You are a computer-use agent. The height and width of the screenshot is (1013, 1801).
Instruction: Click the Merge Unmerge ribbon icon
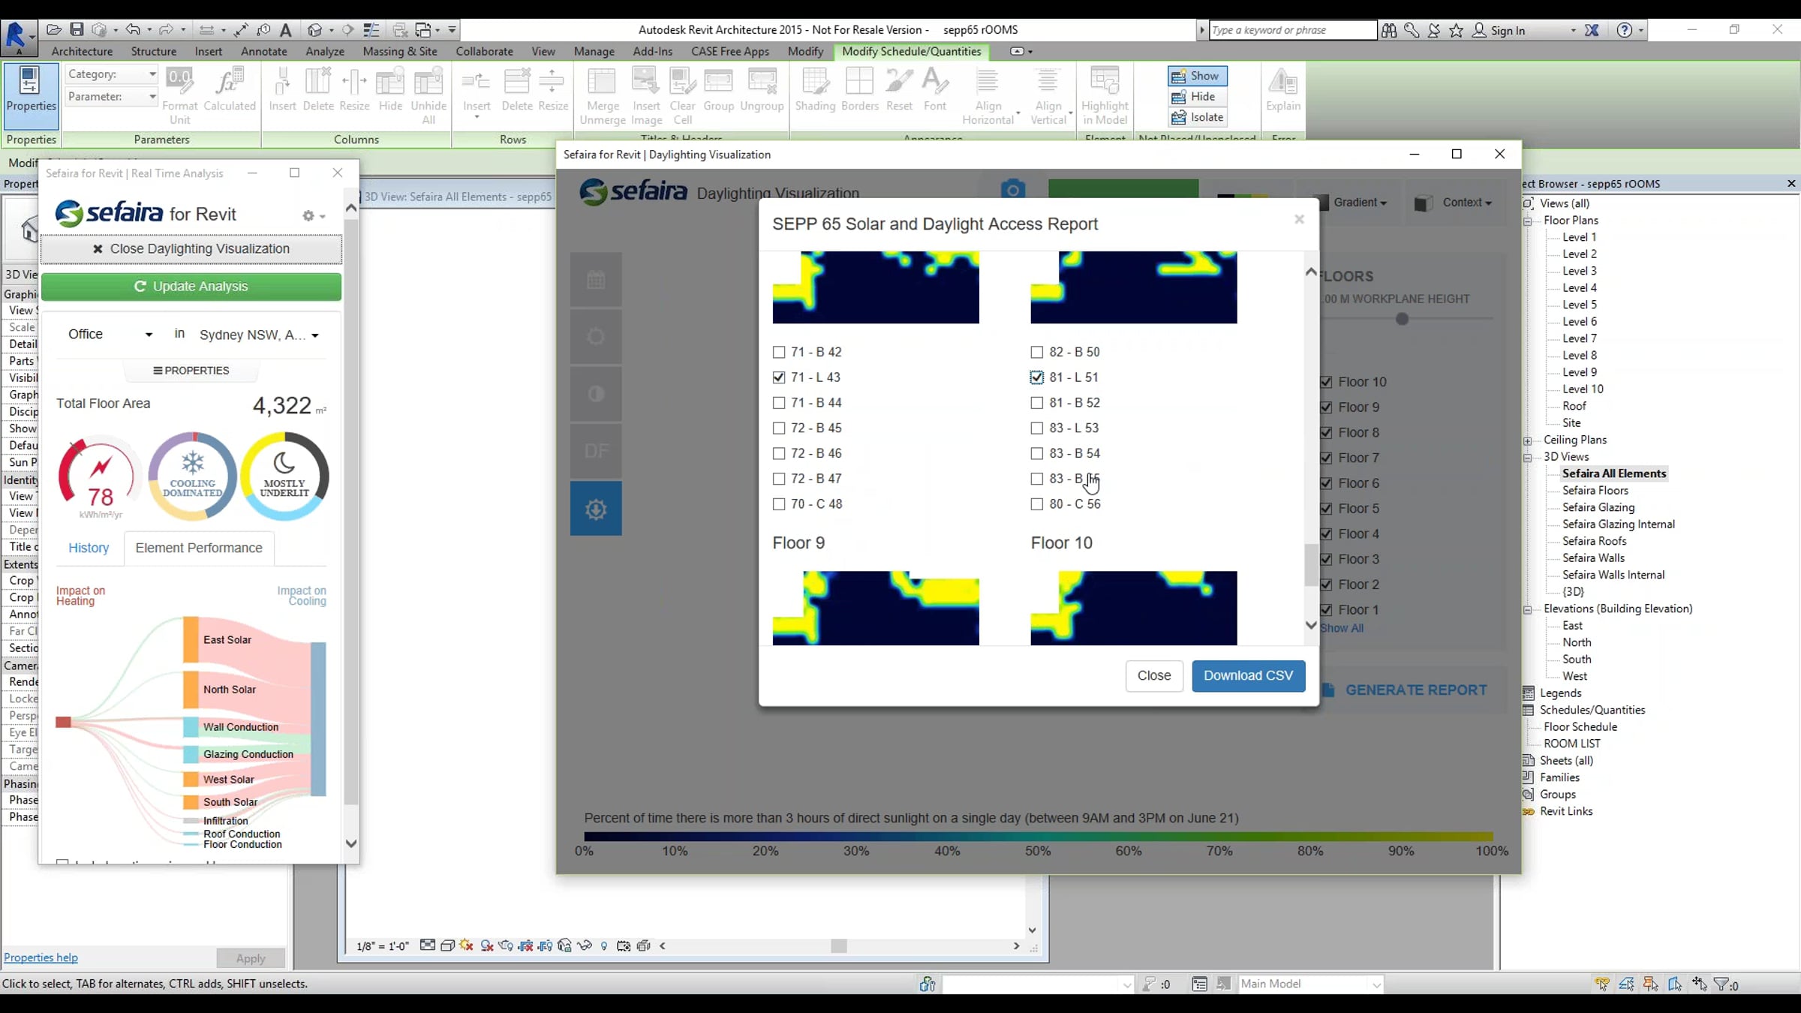(603, 96)
